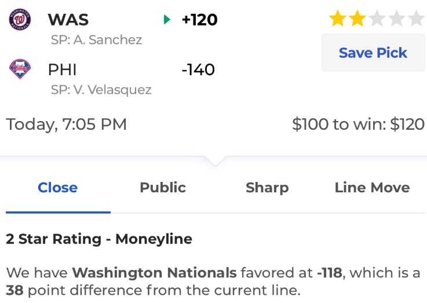This screenshot has width=427, height=303.
Task: Switch to the Close tab
Action: coord(58,188)
